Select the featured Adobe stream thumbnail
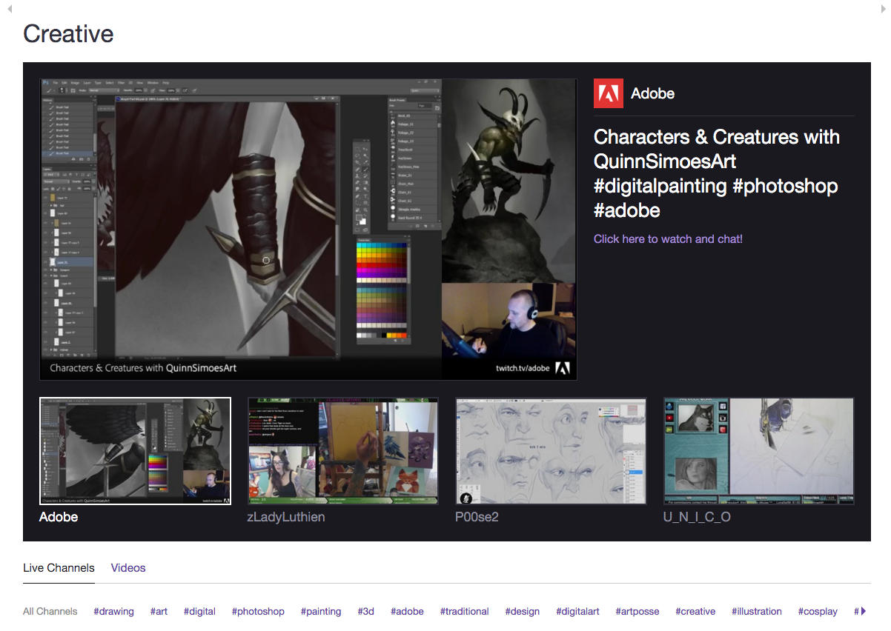This screenshot has height=631, width=891. [x=135, y=451]
